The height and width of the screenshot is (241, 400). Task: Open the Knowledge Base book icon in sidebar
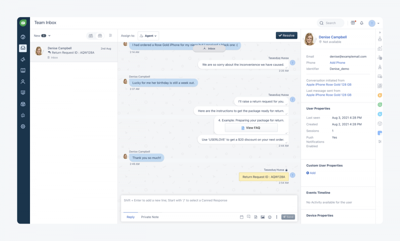23,70
